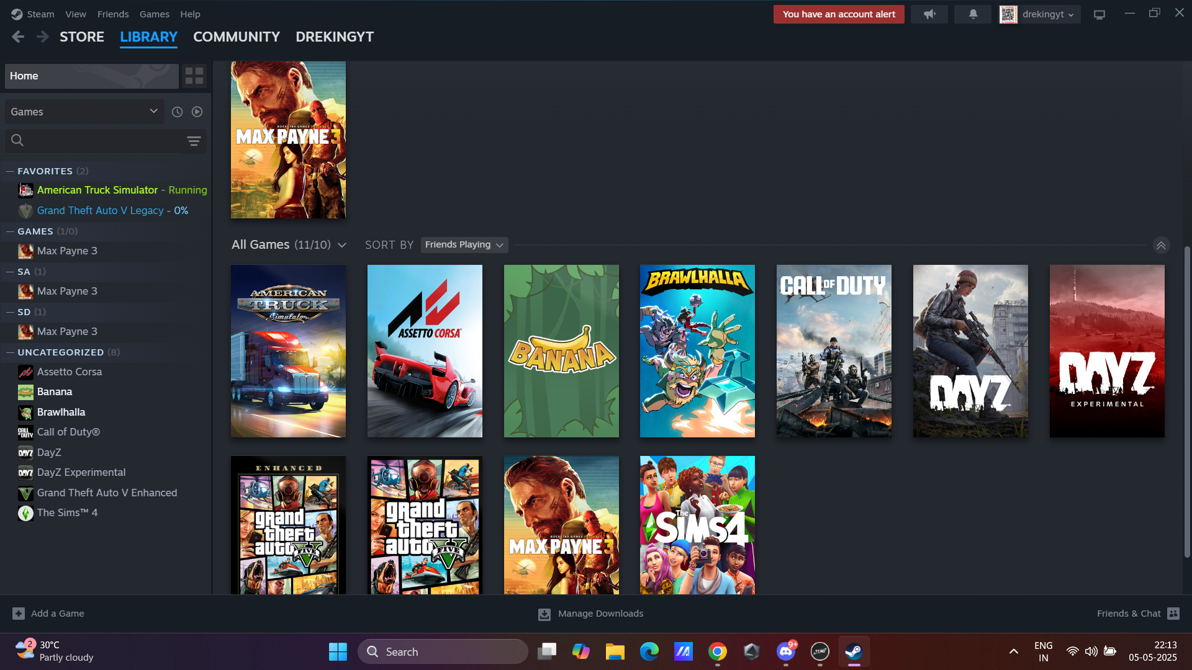This screenshot has width=1192, height=670.
Task: Click the Windows Start button
Action: coord(338,652)
